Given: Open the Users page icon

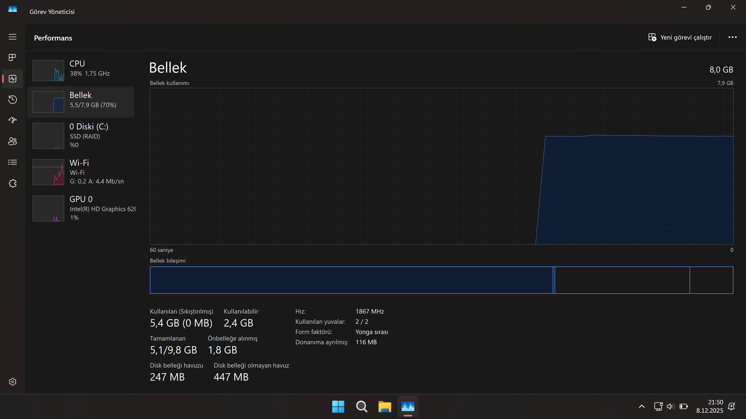Looking at the screenshot, I should pyautogui.click(x=12, y=142).
